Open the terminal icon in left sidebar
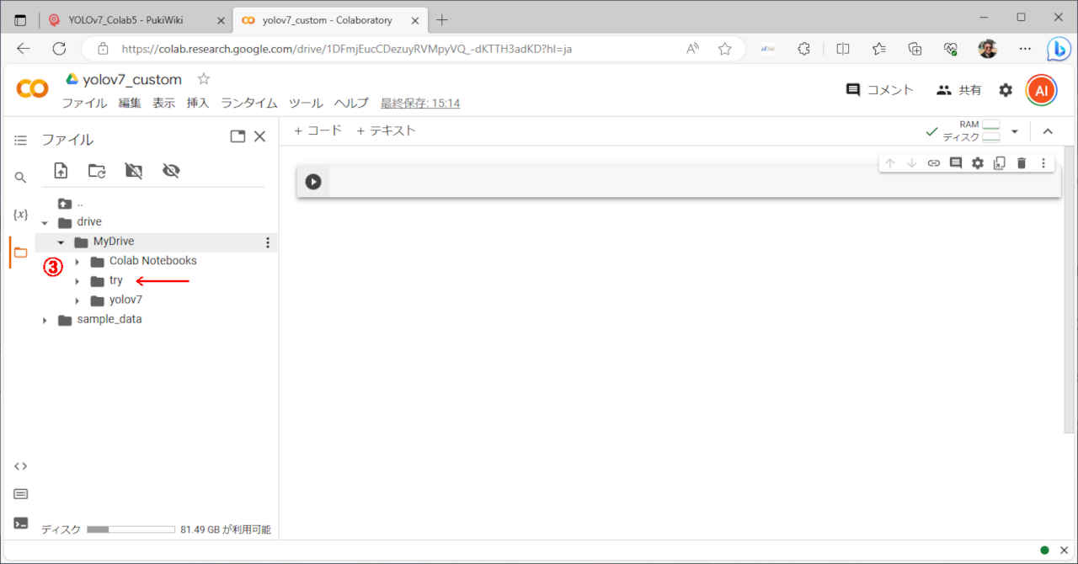1078x564 pixels. pyautogui.click(x=20, y=523)
